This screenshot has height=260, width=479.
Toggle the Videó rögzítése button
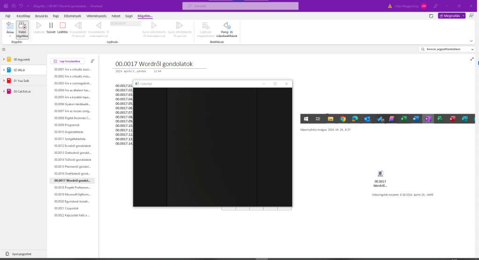pos(22,29)
